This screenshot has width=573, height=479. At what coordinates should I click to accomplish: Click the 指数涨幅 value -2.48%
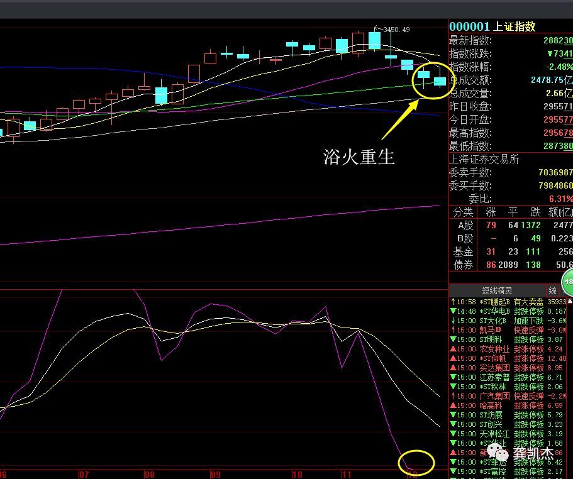[x=560, y=67]
